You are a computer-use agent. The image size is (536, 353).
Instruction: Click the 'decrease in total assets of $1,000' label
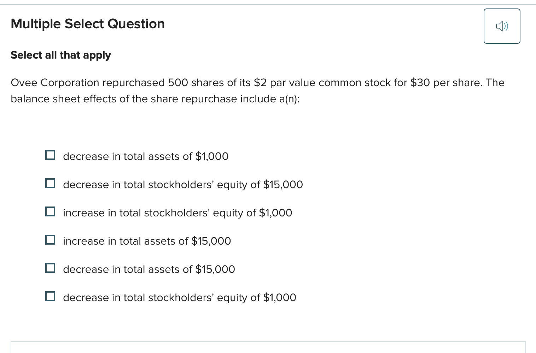click(145, 156)
